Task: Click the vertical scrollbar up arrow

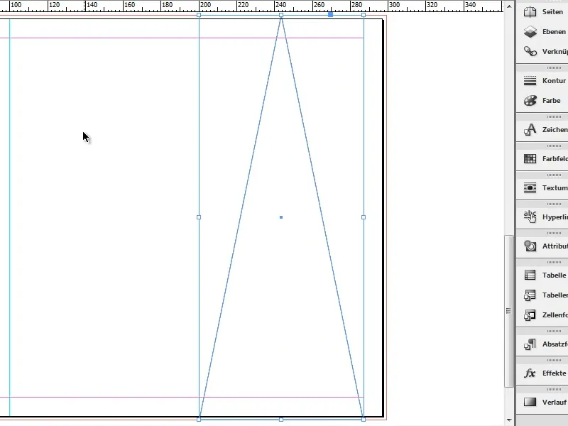Action: coord(509,6)
